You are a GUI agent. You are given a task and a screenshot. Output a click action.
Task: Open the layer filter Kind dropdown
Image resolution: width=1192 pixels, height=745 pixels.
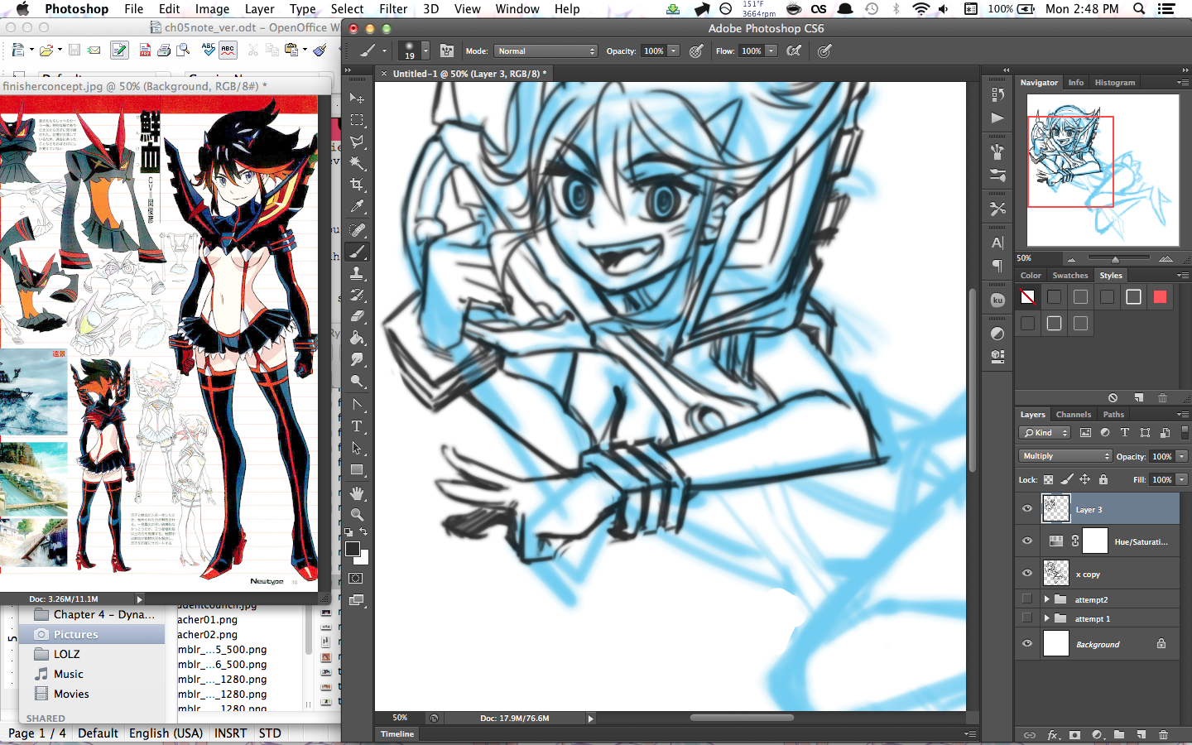coord(1045,432)
